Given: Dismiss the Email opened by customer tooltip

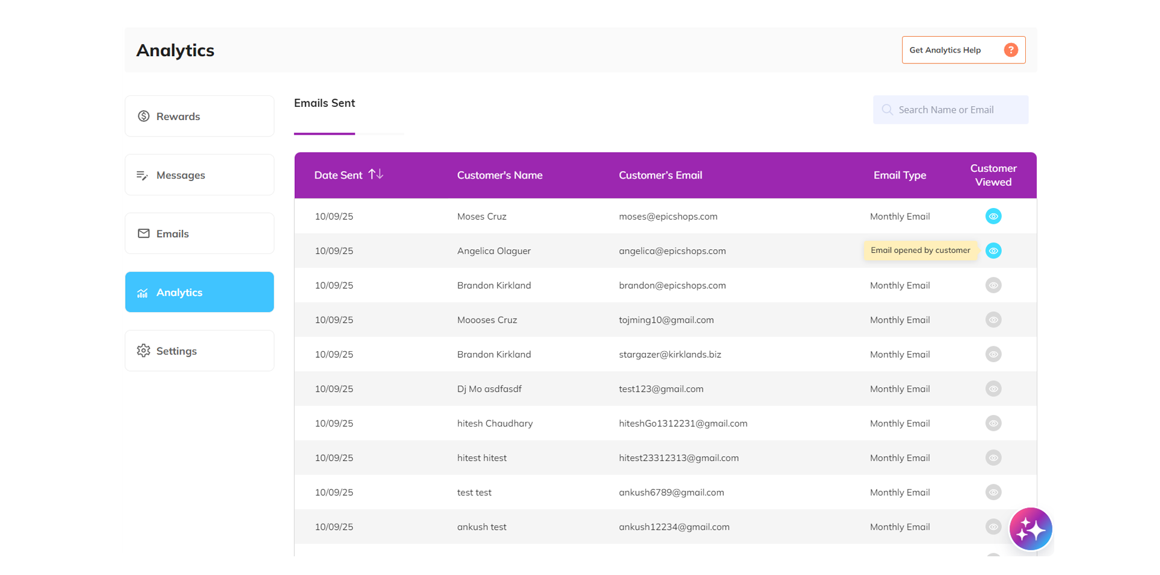Looking at the screenshot, I should 920,250.
